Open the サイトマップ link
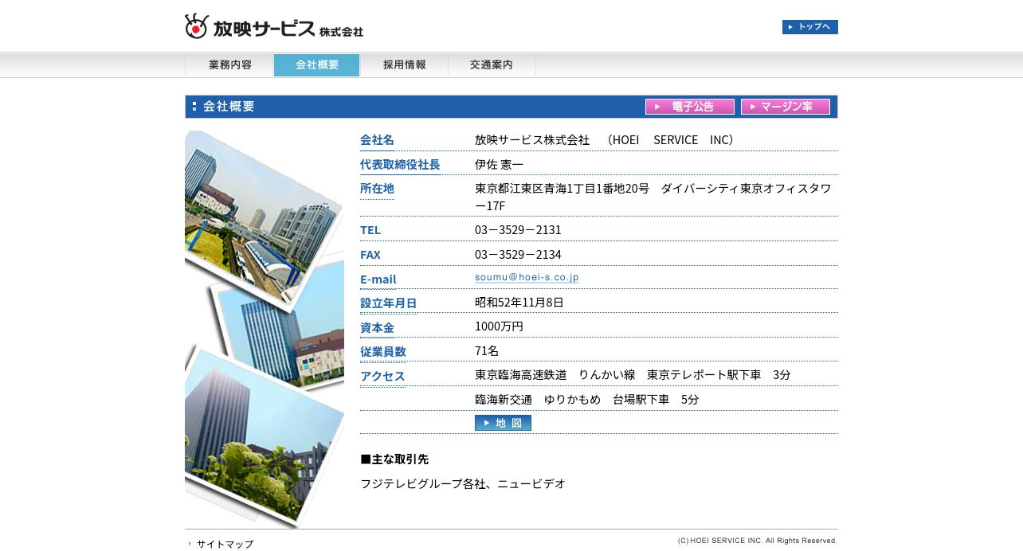Screen dimensions: 1023x551 tap(225, 544)
